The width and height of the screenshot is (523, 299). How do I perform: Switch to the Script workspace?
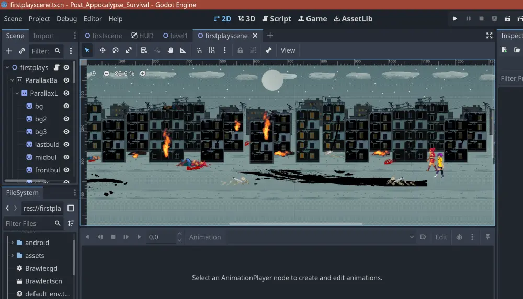(x=277, y=19)
